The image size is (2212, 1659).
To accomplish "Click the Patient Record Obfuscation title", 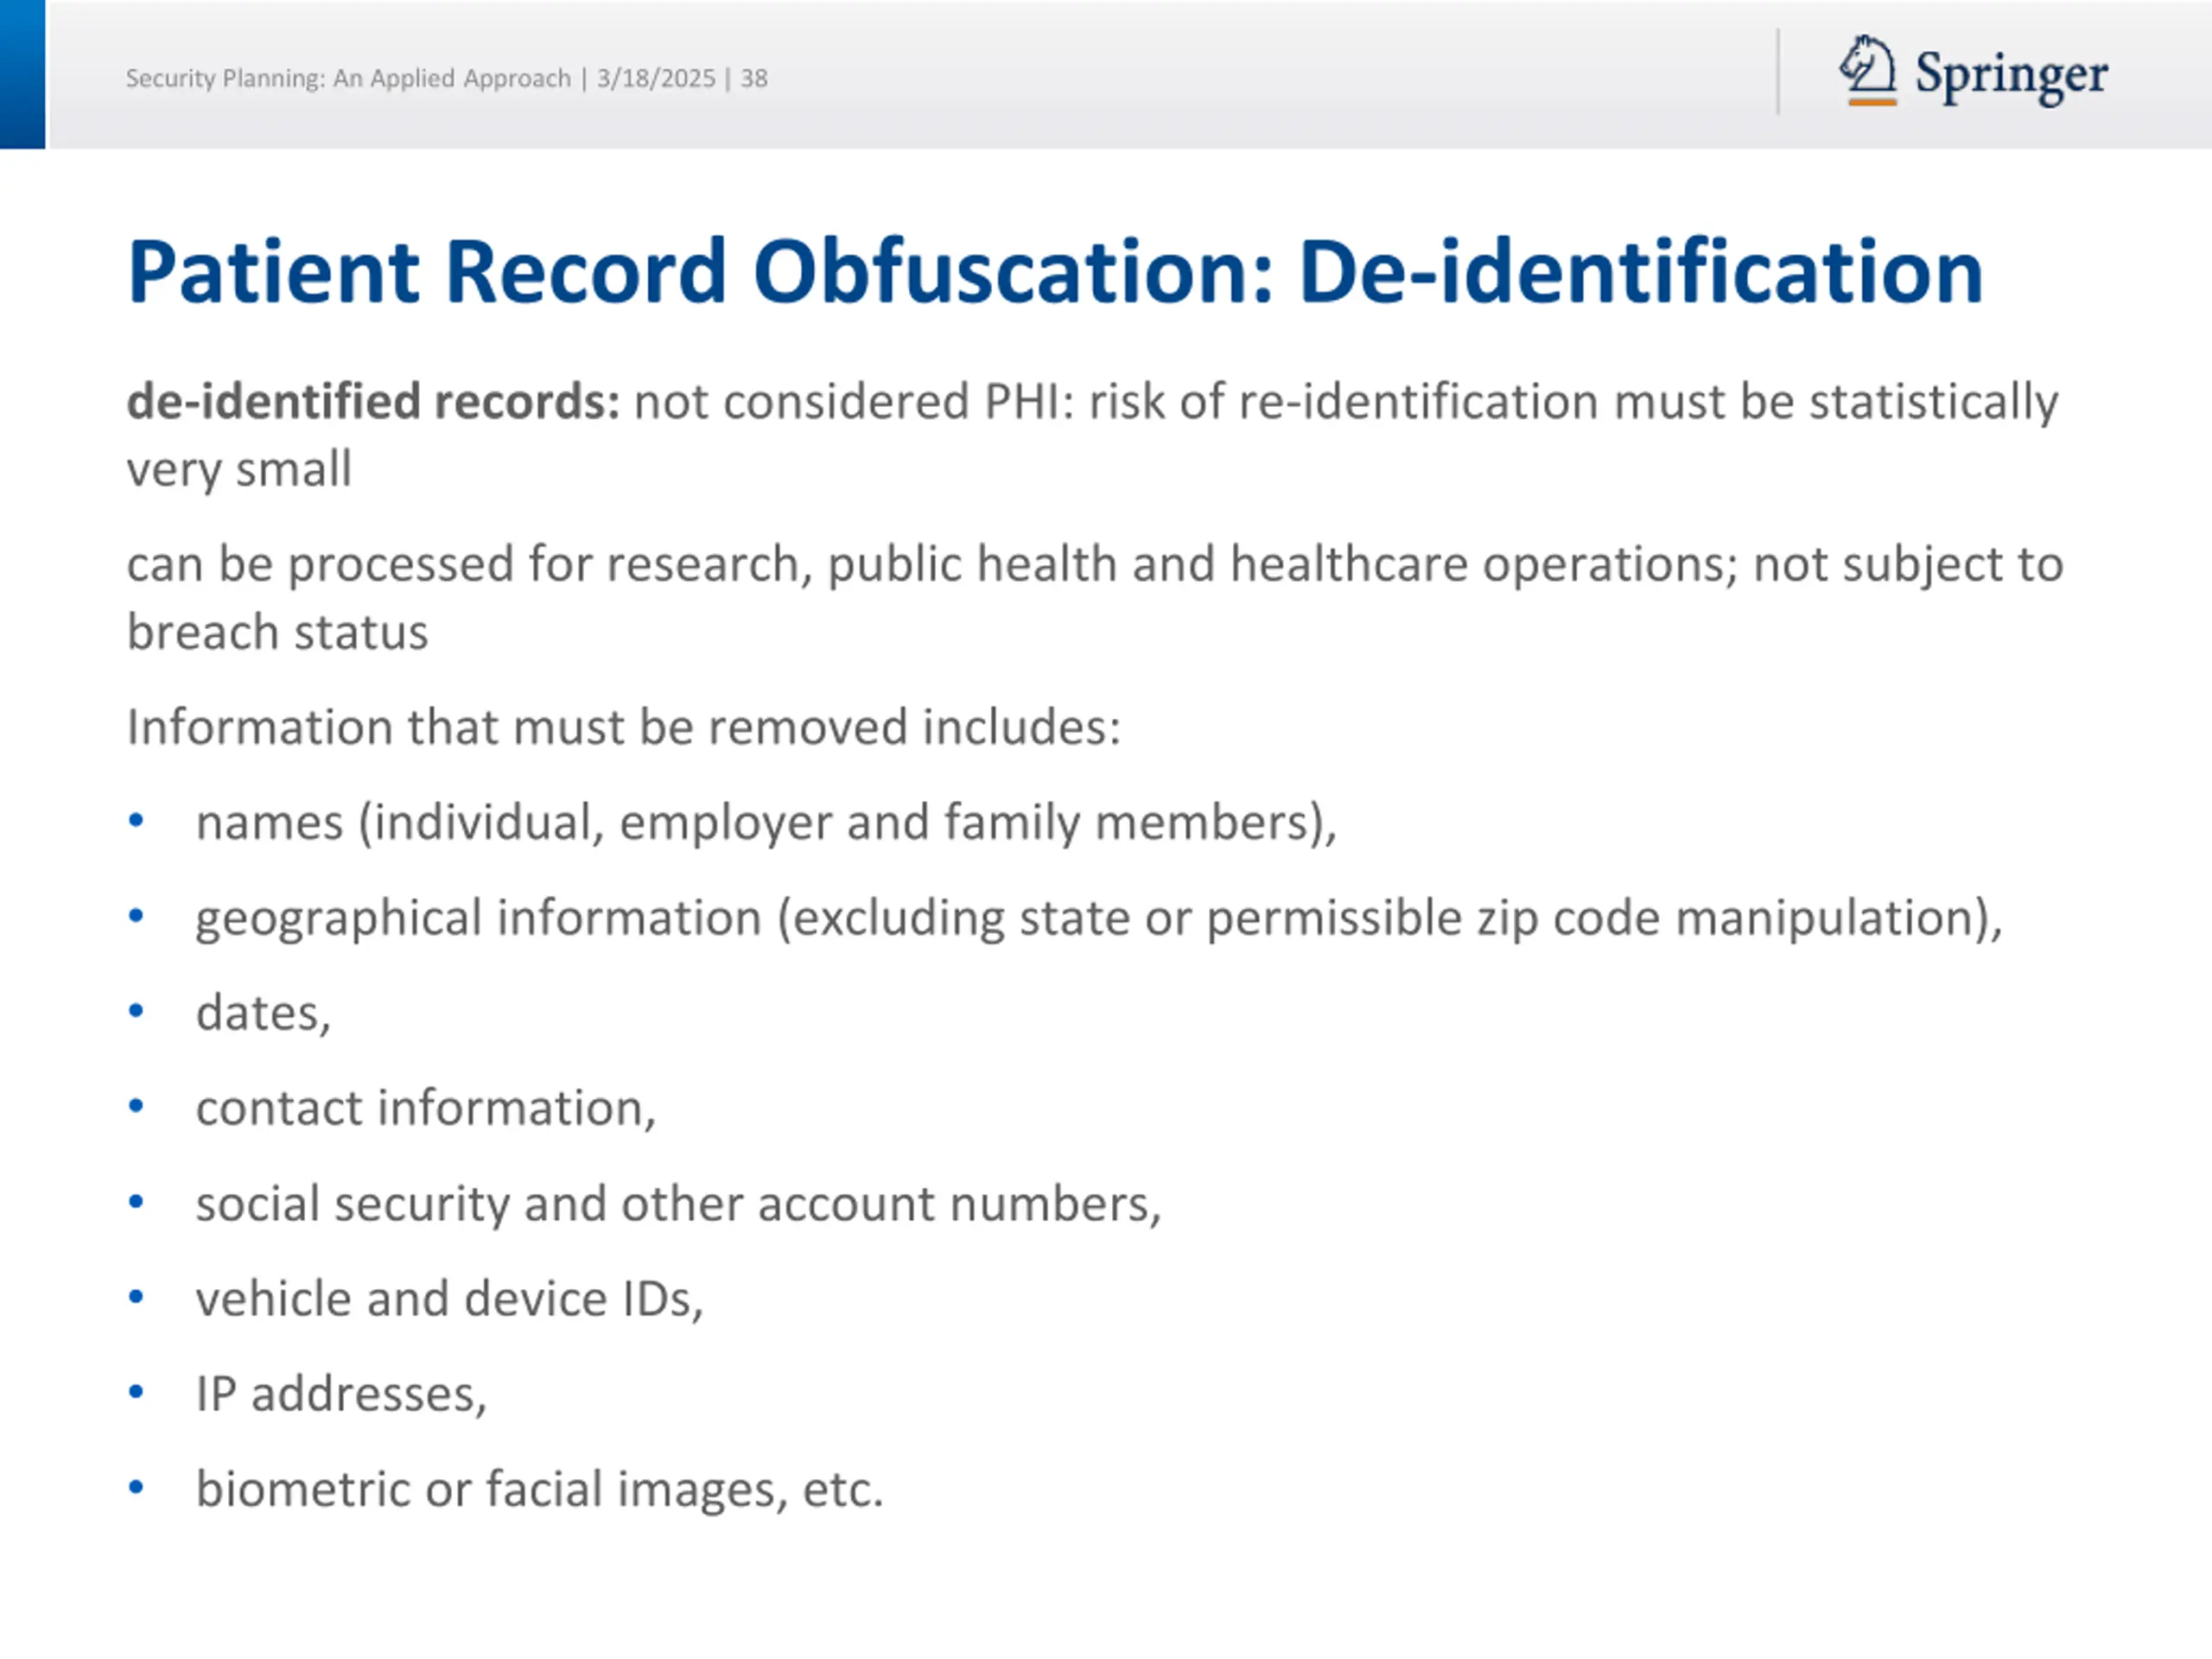I will click(1054, 272).
